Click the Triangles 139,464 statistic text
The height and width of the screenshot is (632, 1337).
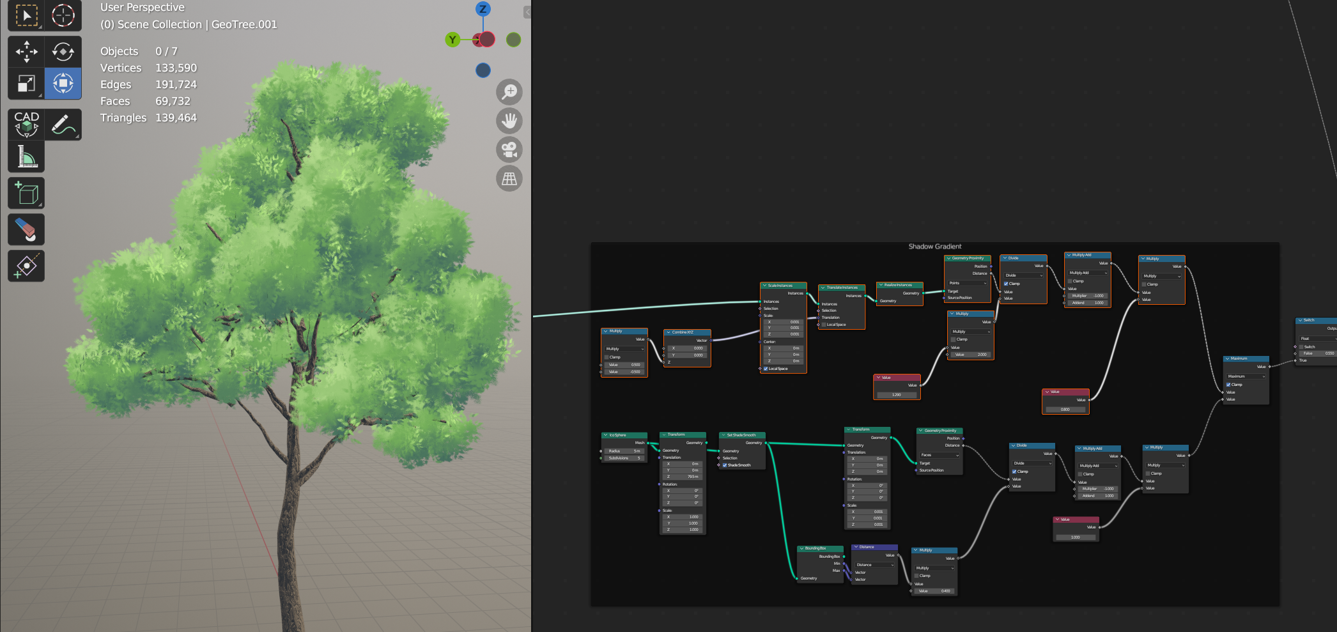(148, 118)
